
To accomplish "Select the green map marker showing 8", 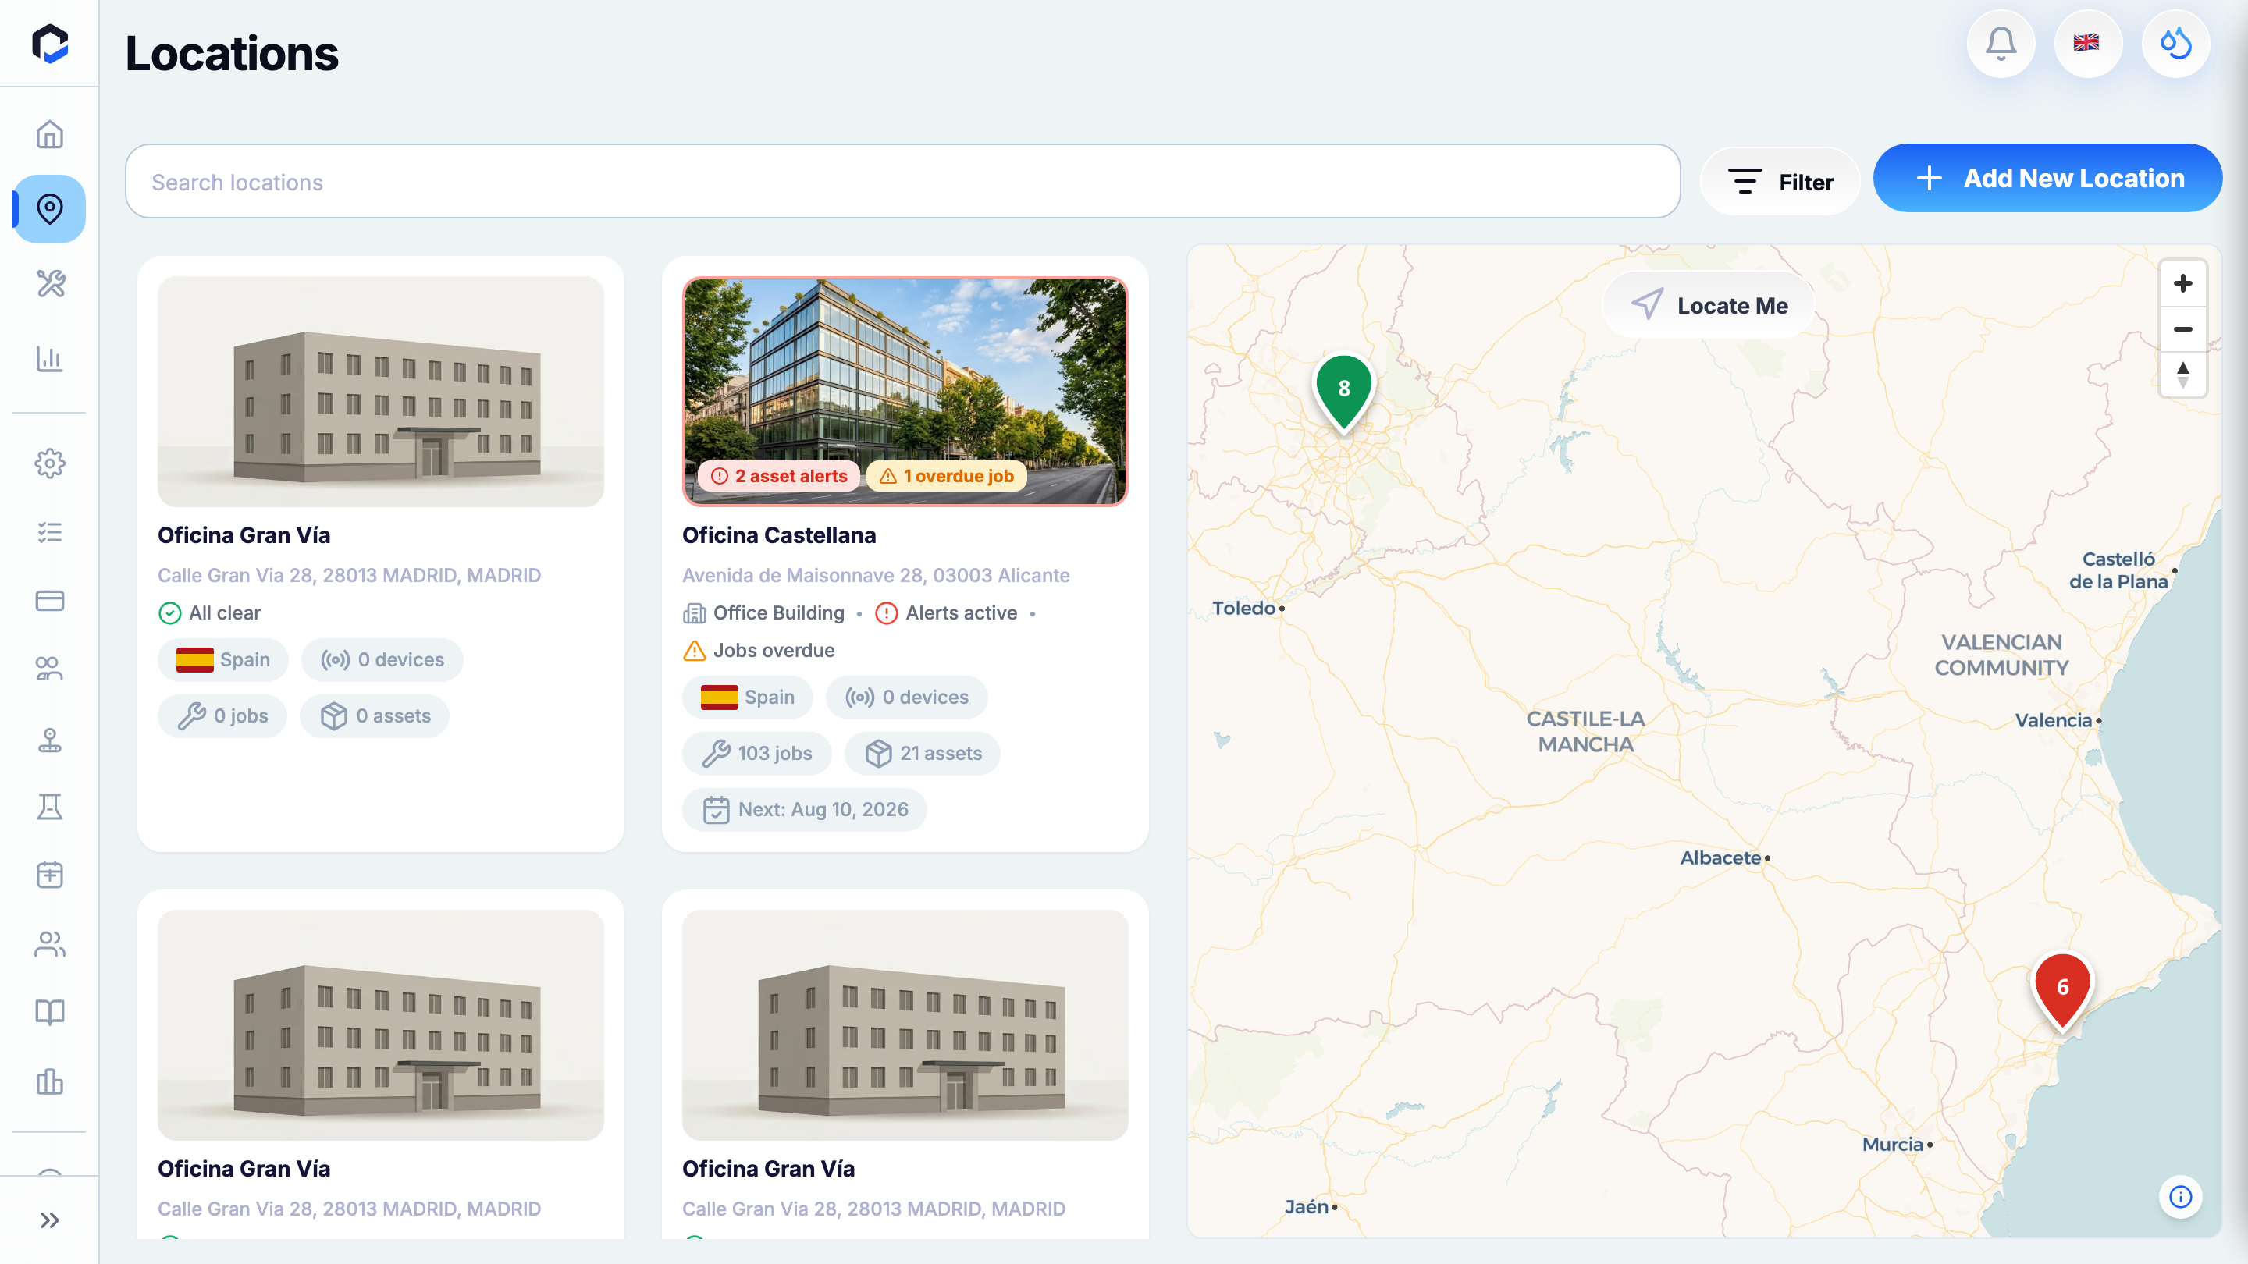I will click(1344, 391).
